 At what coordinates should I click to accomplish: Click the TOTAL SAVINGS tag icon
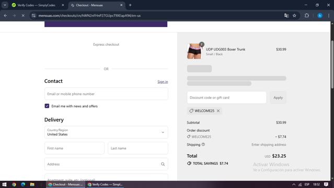tap(189, 163)
